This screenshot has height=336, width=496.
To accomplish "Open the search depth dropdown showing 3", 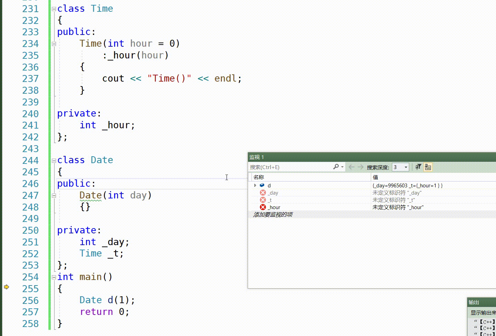I will pyautogui.click(x=406, y=167).
